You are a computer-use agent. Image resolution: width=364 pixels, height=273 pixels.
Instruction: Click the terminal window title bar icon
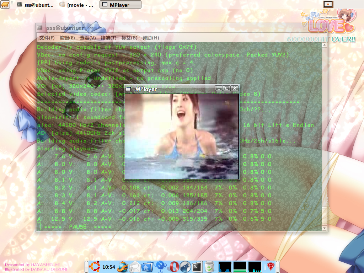click(40, 28)
